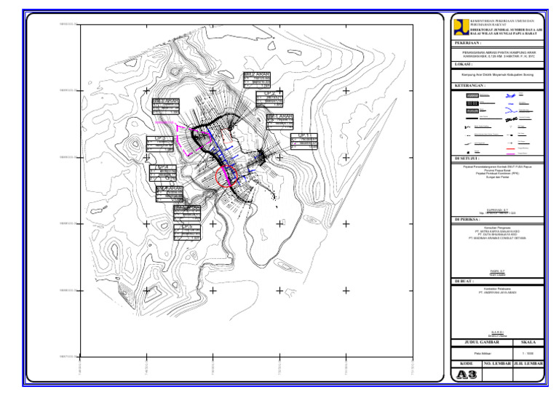This screenshot has height=395, width=559.
Task: Click the "SKALA" header cell
Action: click(528, 343)
